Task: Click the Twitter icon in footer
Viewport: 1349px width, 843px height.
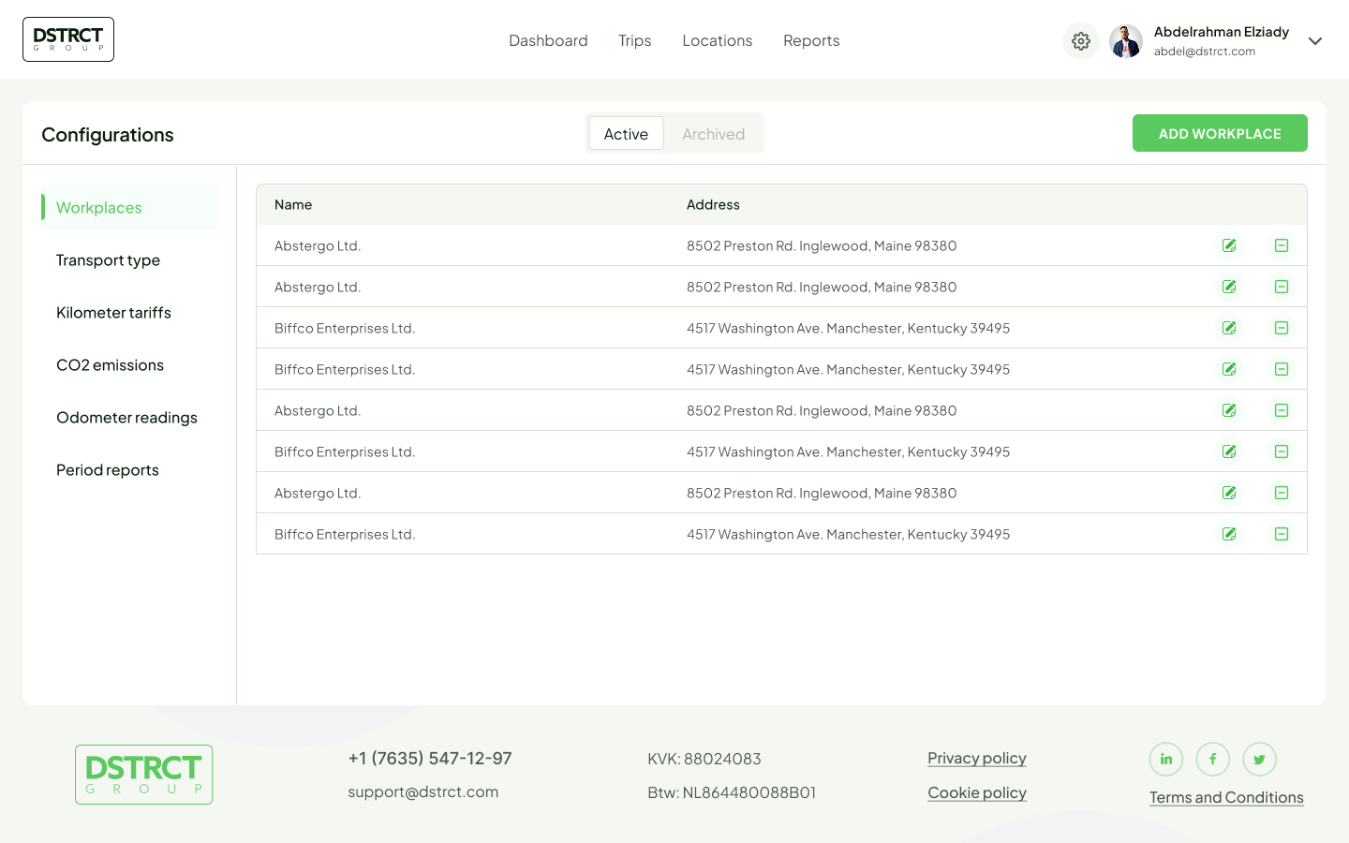Action: 1260,760
